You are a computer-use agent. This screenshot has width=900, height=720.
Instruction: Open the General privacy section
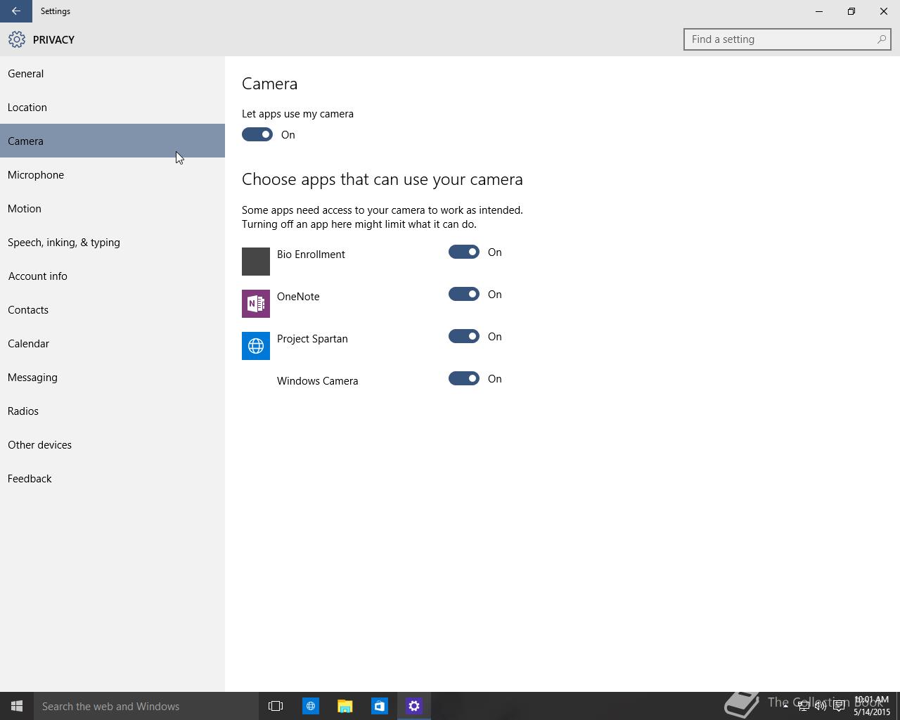pyautogui.click(x=112, y=73)
